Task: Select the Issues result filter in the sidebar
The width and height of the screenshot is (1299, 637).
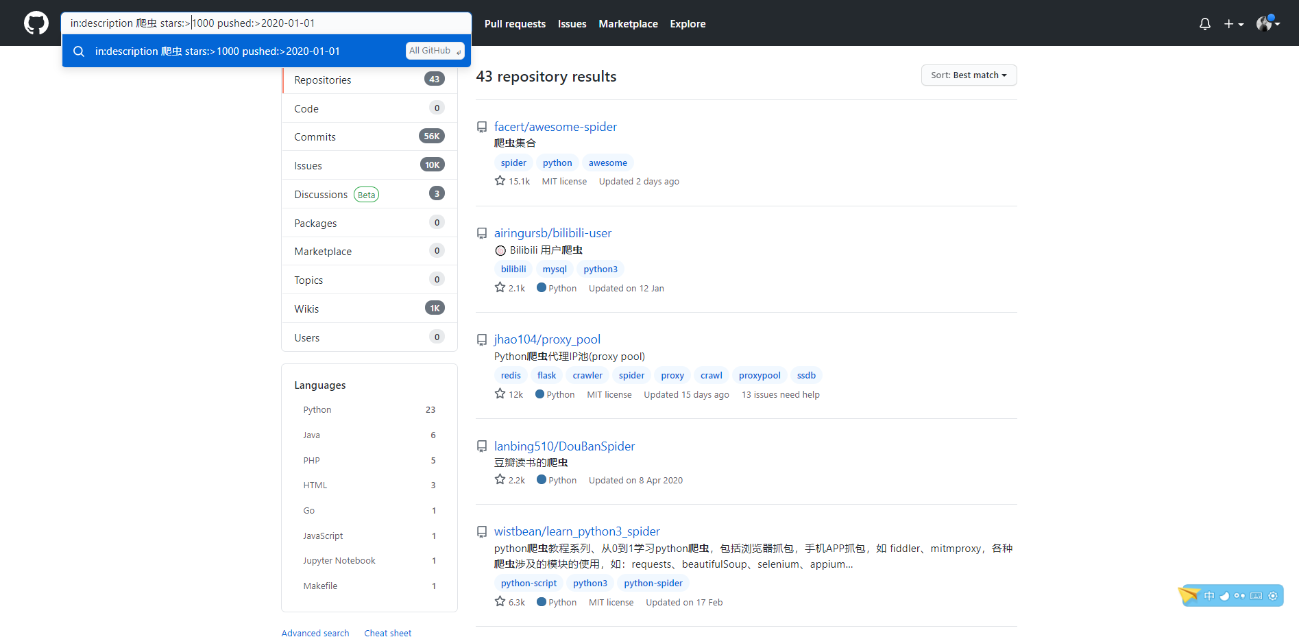Action: click(369, 165)
